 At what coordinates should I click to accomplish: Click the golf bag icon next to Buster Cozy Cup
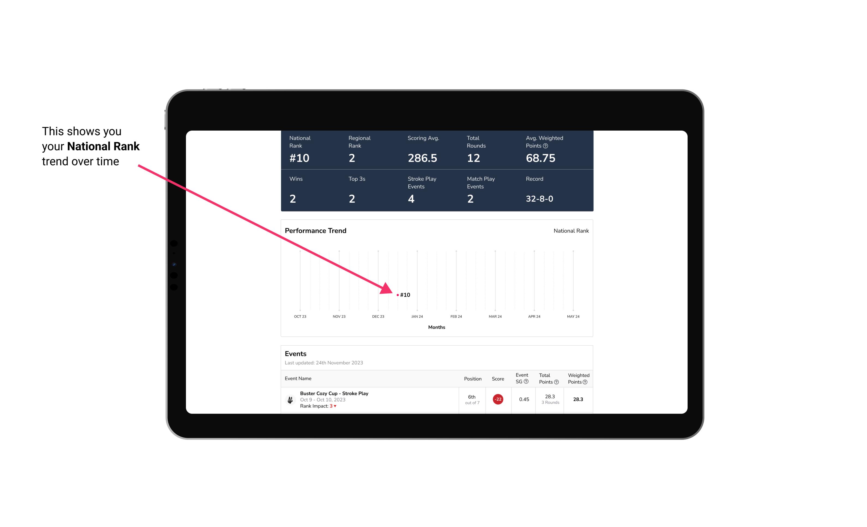pyautogui.click(x=290, y=399)
